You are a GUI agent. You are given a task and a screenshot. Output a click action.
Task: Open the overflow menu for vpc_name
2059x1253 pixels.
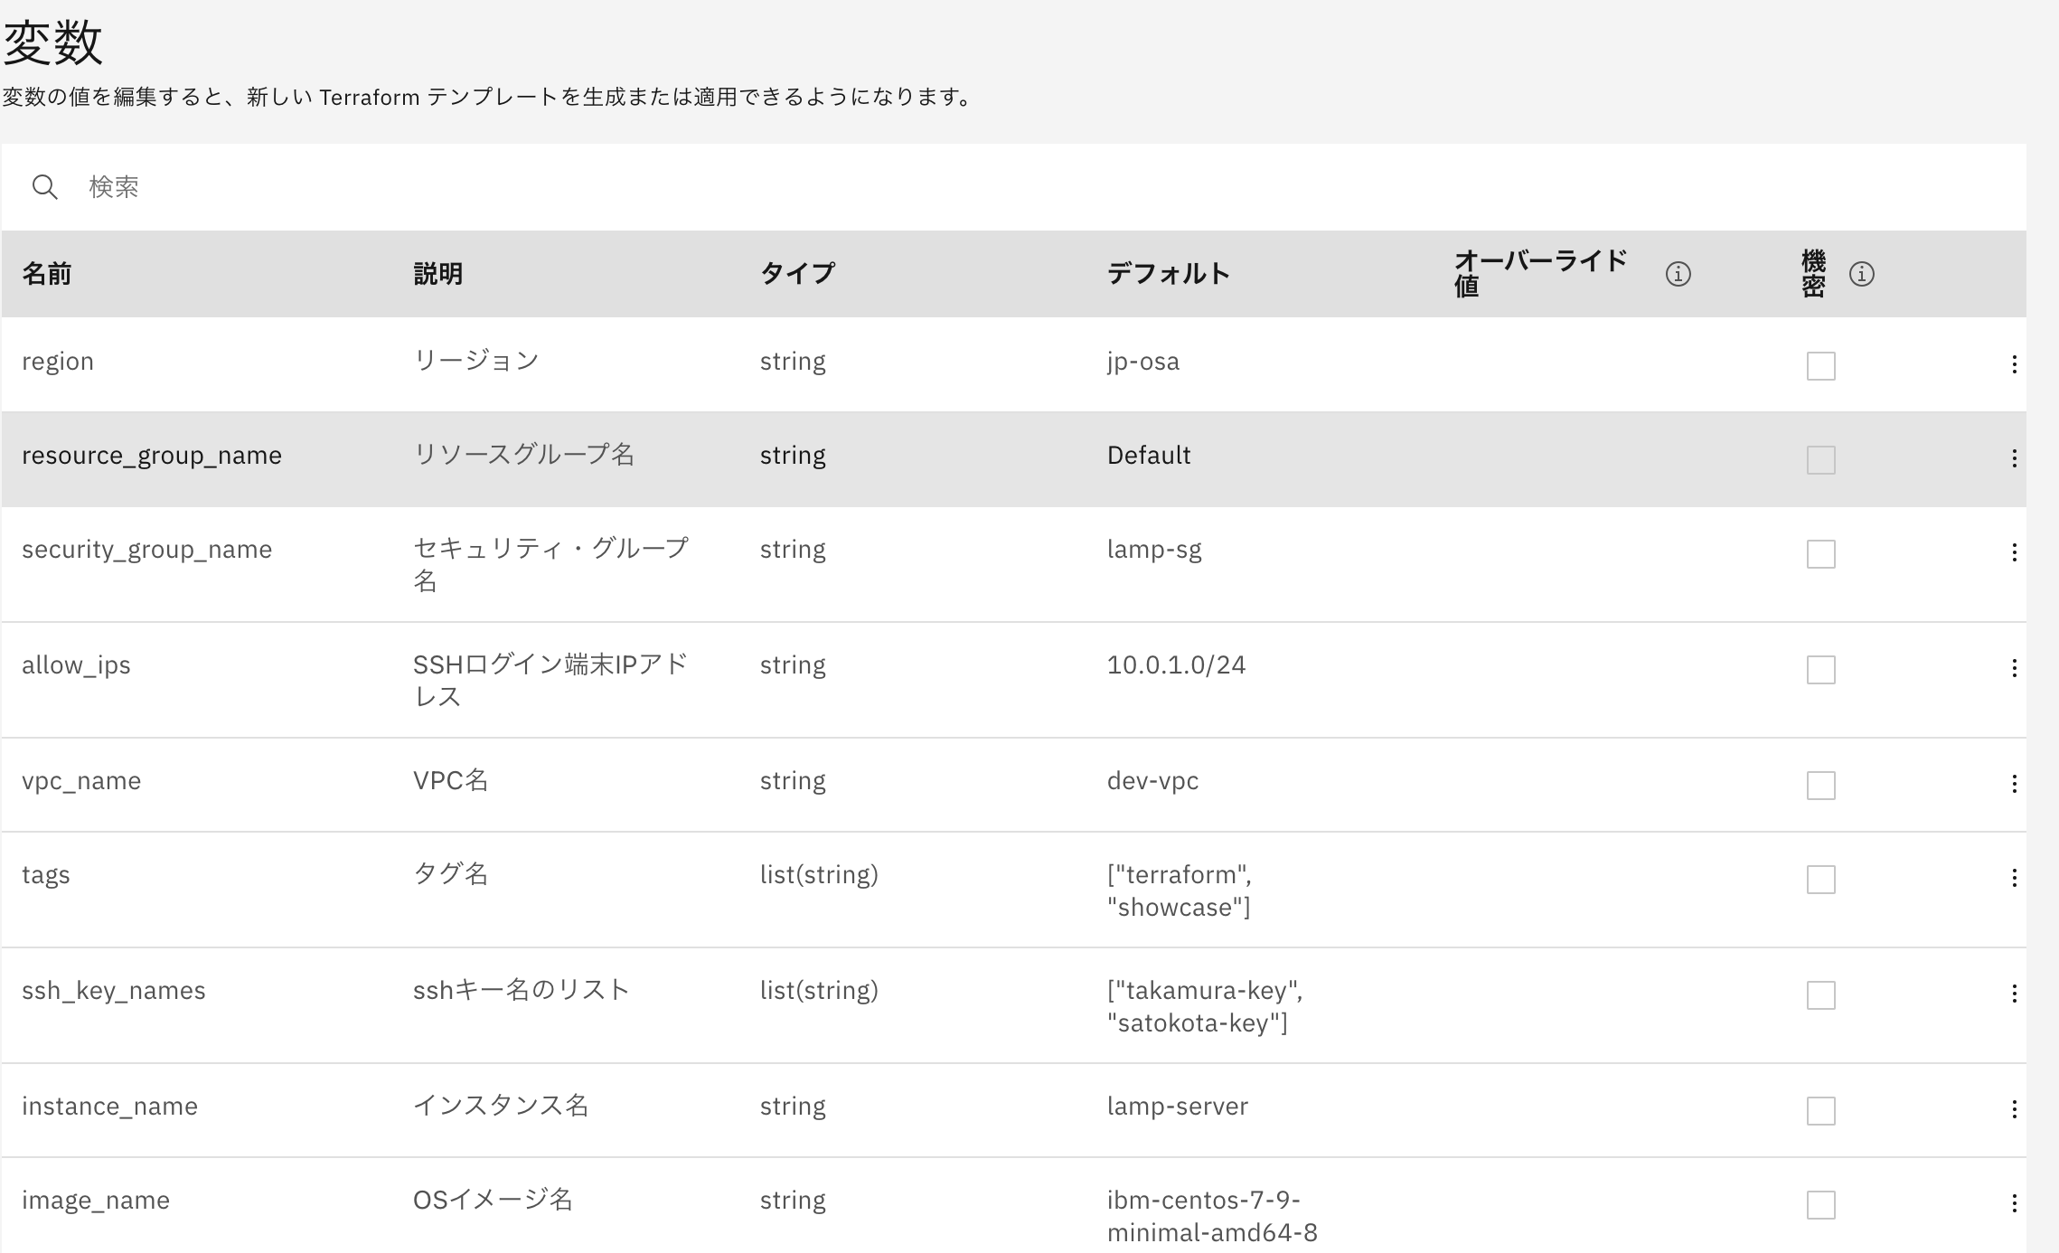2016,784
